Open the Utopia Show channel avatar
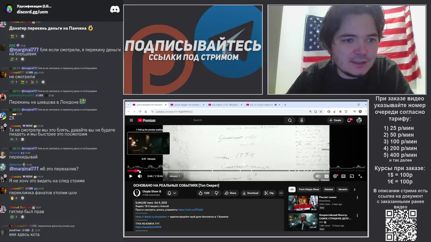The image size is (431, 242). point(137,193)
